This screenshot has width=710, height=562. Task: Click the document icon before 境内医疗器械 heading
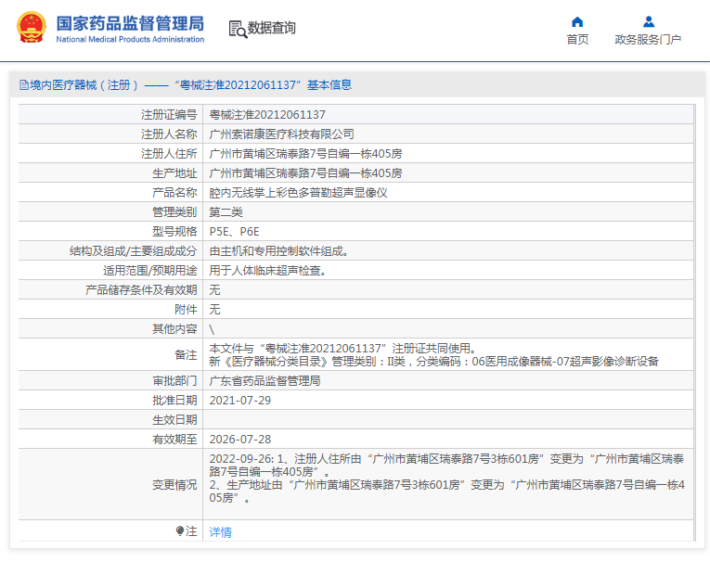[23, 85]
